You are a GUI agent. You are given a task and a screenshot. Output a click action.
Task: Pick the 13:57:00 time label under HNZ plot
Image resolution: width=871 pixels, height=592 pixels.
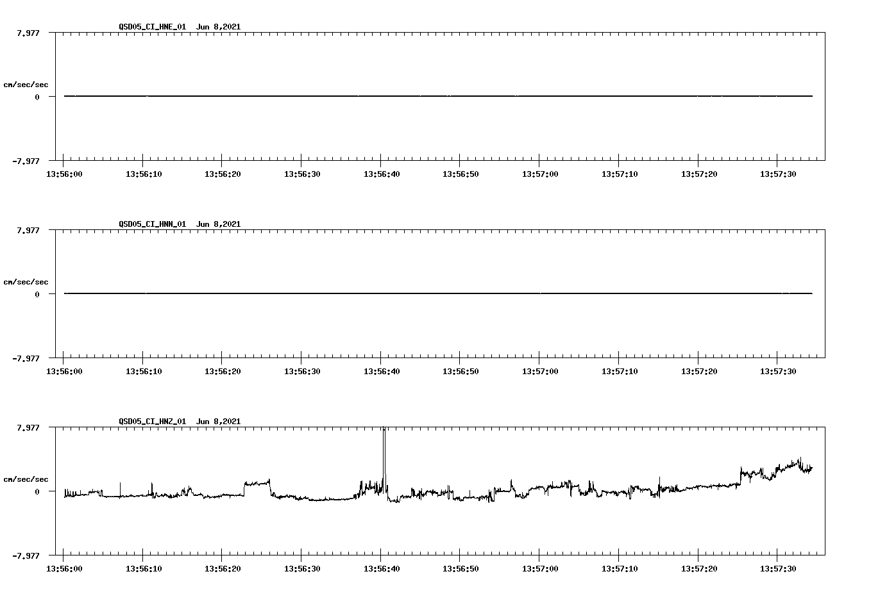540,568
